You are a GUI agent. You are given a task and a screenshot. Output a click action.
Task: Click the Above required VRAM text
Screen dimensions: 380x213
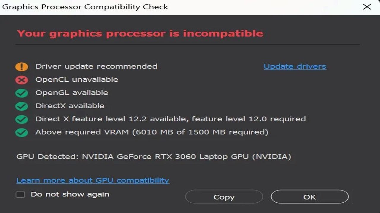coord(152,132)
